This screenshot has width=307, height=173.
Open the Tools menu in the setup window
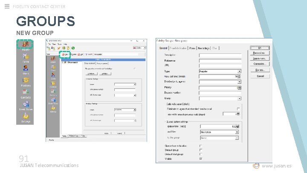tap(60, 44)
